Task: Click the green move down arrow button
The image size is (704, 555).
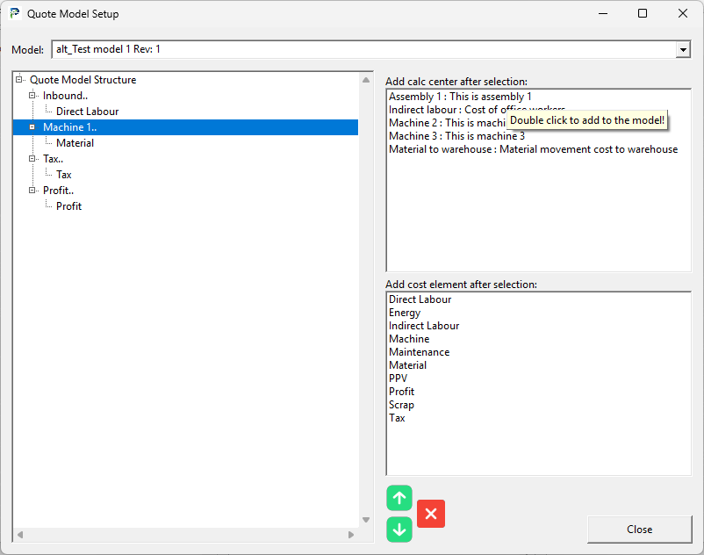Action: (x=399, y=529)
